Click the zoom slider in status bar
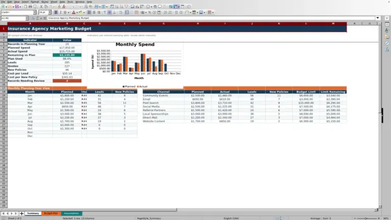Viewport: 391px width, 220px height. point(367,218)
